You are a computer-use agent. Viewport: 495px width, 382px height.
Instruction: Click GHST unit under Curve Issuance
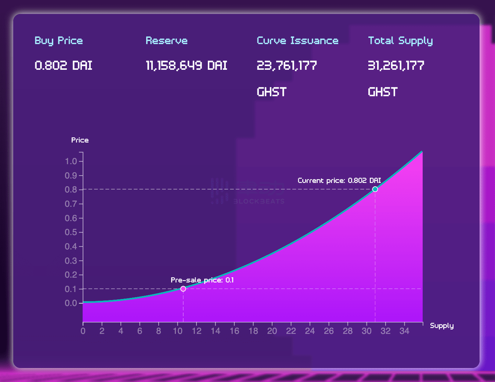tap(272, 92)
